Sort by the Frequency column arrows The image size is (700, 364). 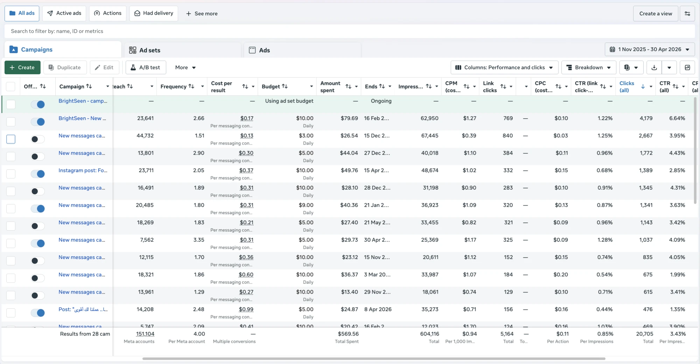tap(191, 86)
